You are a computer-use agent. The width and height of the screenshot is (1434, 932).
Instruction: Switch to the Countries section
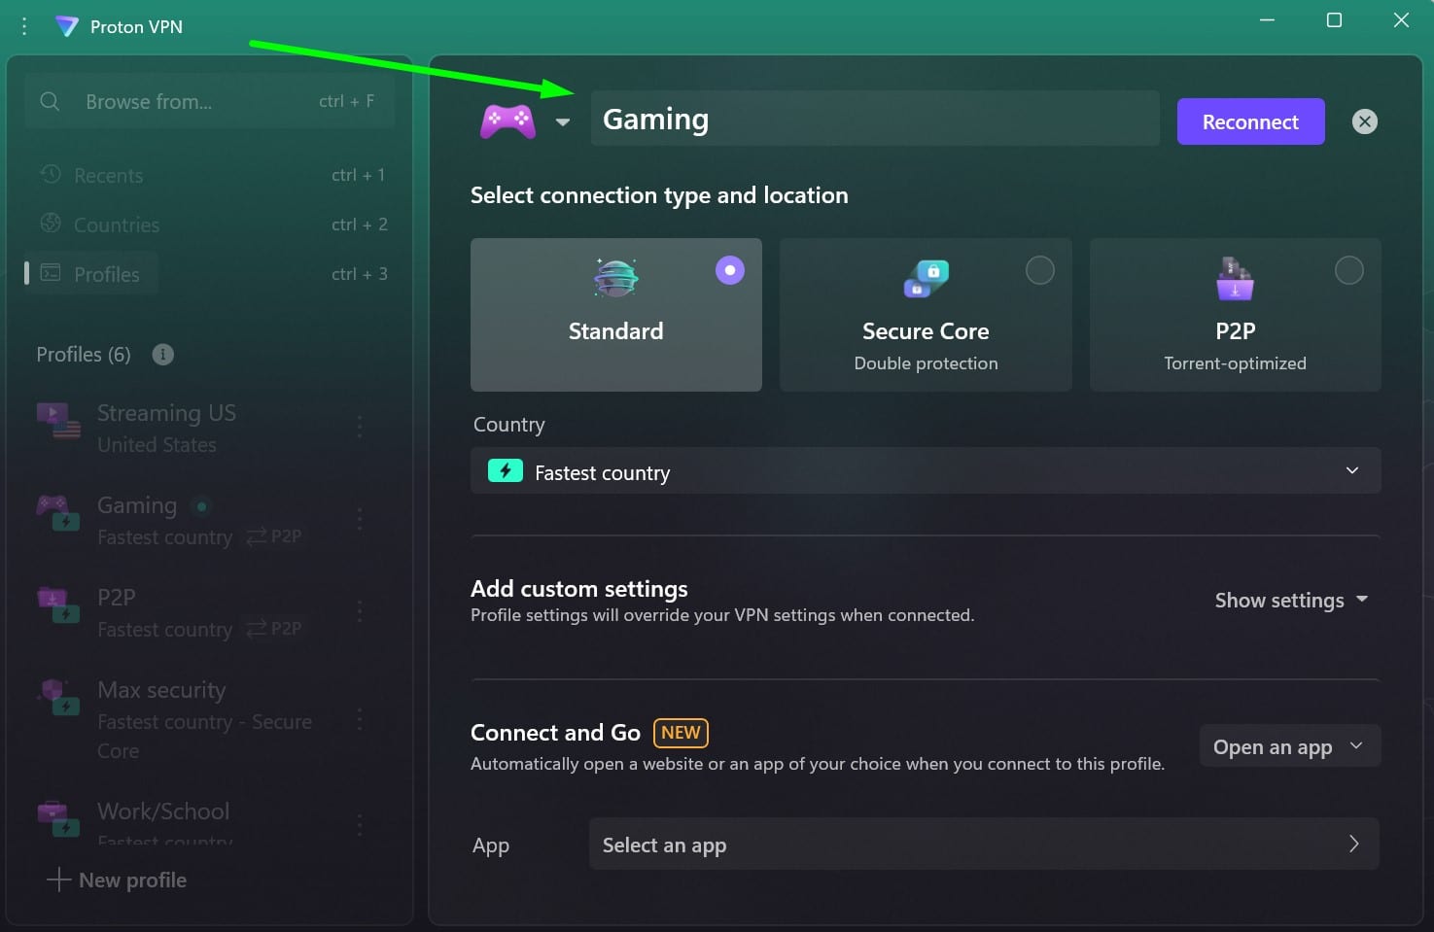[117, 224]
